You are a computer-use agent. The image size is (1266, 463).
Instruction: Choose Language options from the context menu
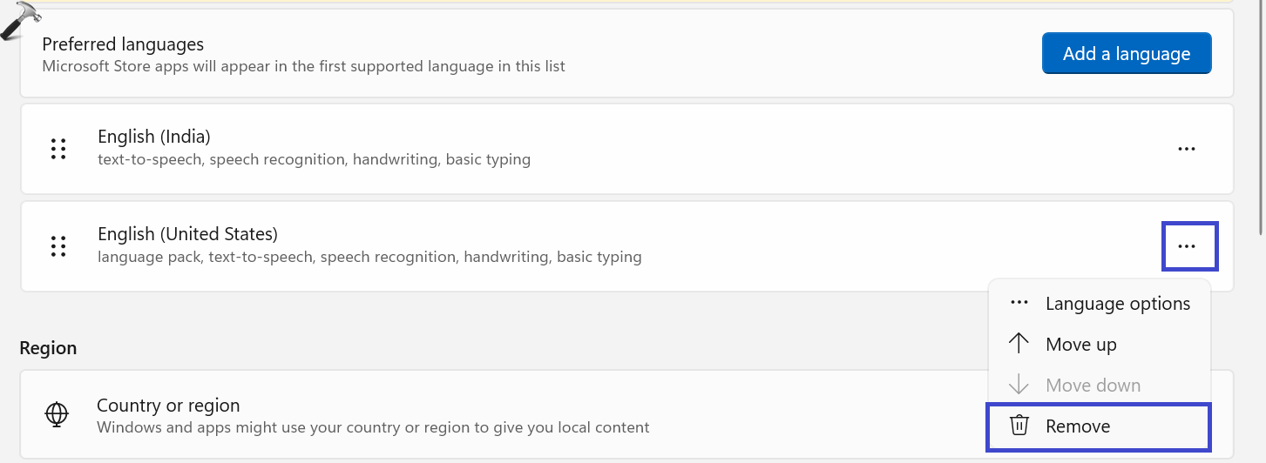click(x=1117, y=304)
